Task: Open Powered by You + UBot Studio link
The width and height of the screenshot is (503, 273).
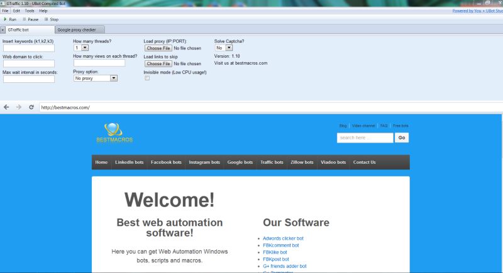Action: pyautogui.click(x=477, y=11)
